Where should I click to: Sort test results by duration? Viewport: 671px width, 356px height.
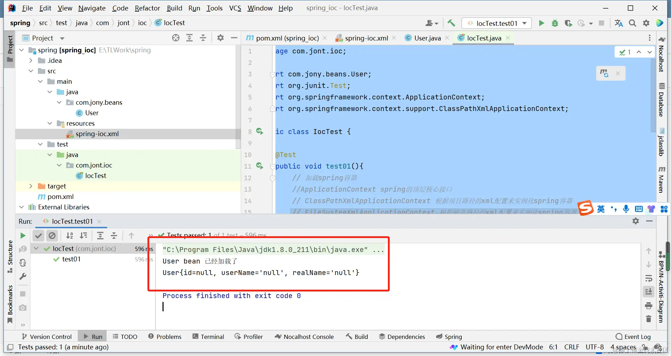click(x=84, y=236)
